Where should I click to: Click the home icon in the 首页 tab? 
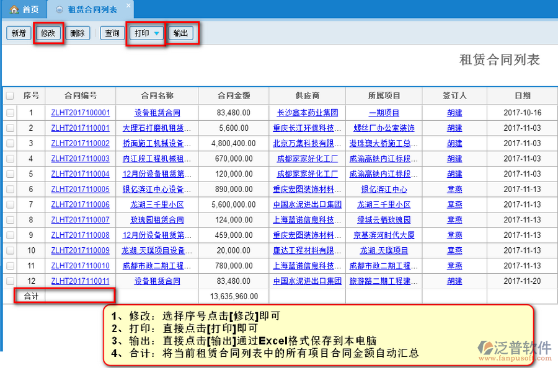[13, 9]
